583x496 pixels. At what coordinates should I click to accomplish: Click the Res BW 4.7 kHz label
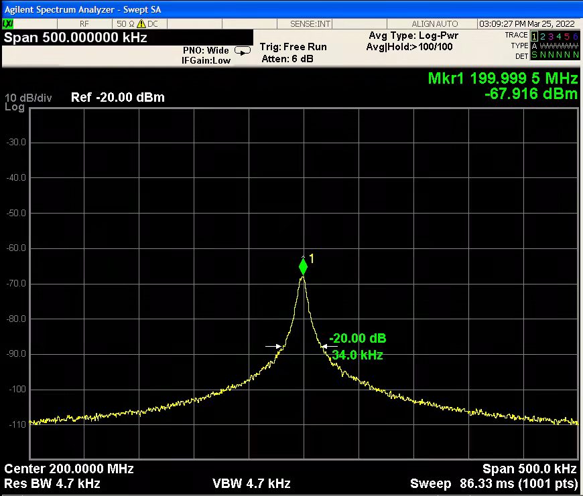[x=52, y=483]
